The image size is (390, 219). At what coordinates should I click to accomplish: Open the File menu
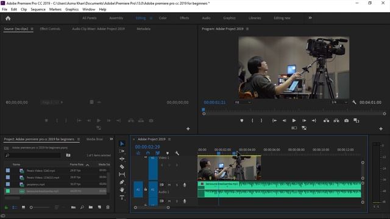(4, 9)
